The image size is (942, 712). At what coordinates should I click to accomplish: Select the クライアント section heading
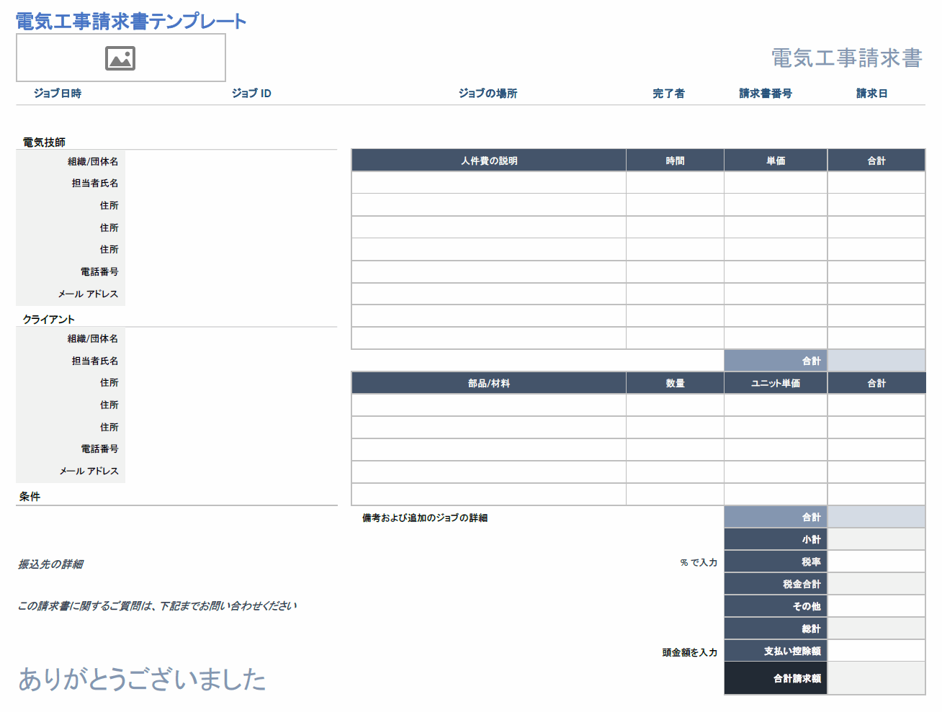(48, 320)
